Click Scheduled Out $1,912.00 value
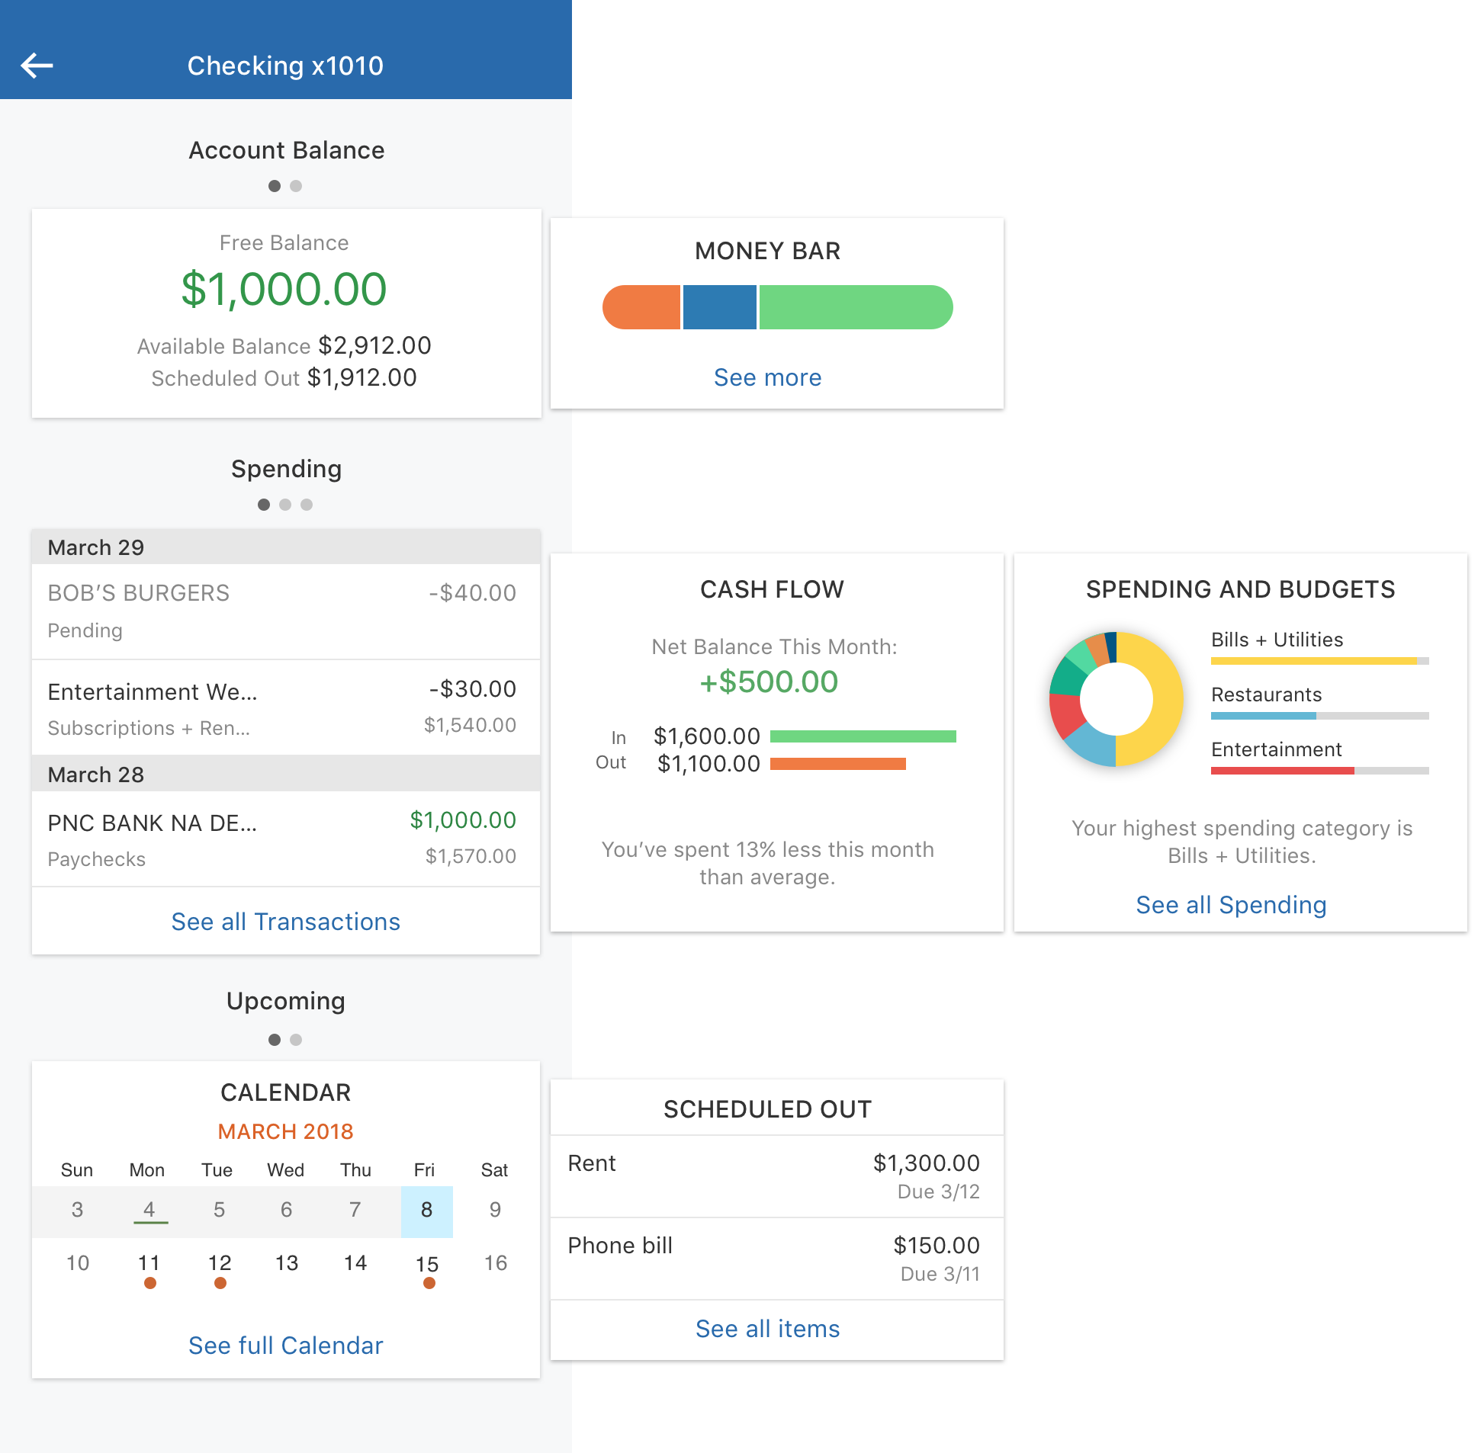Screen dimensions: 1478x1453 pyautogui.click(x=361, y=377)
